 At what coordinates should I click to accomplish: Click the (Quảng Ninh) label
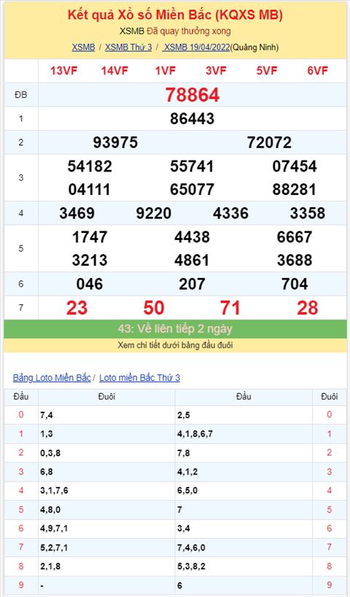(254, 47)
